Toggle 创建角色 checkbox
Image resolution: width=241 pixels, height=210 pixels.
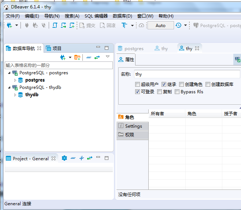point(181,84)
